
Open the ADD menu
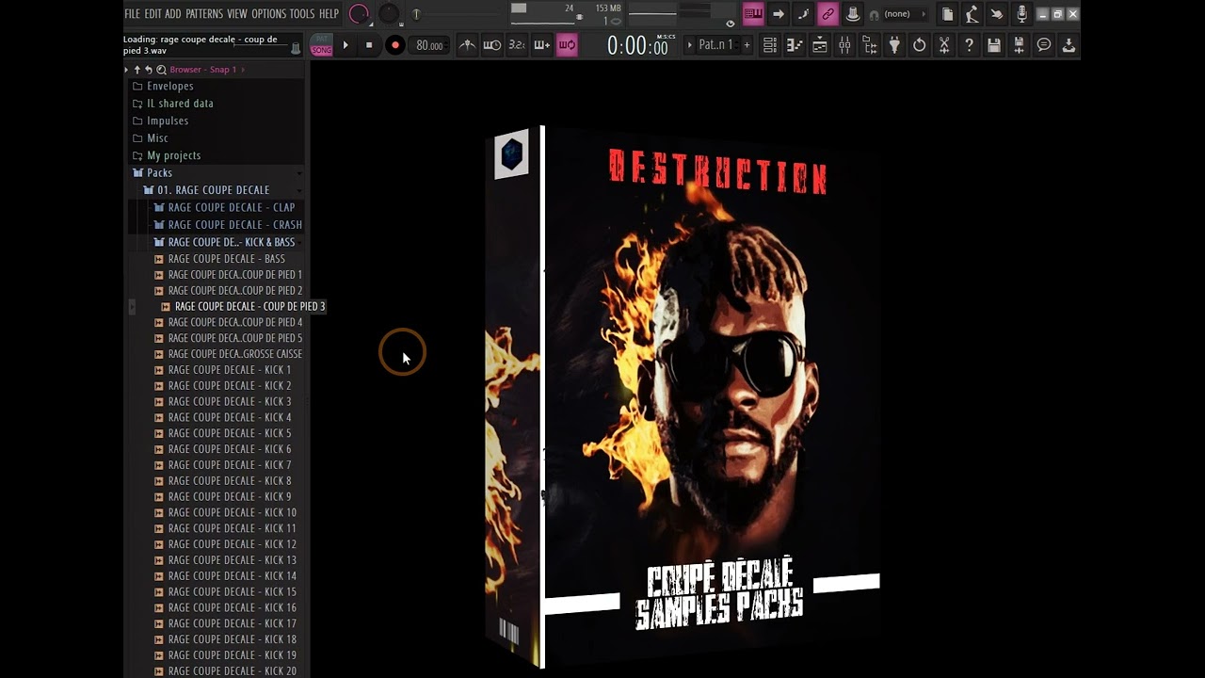point(173,14)
